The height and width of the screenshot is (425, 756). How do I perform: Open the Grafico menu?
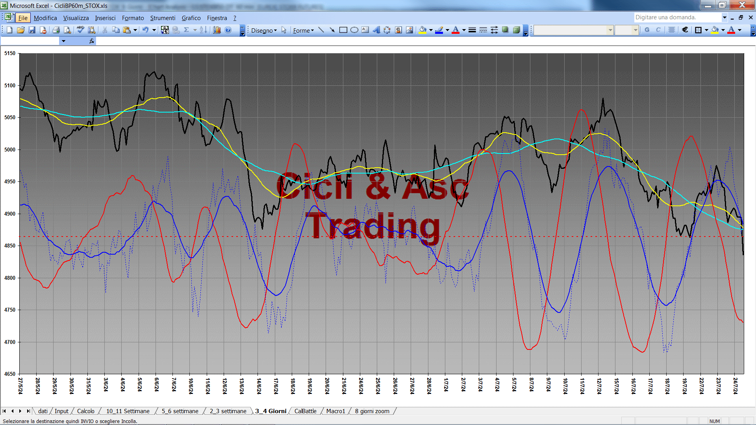191,18
